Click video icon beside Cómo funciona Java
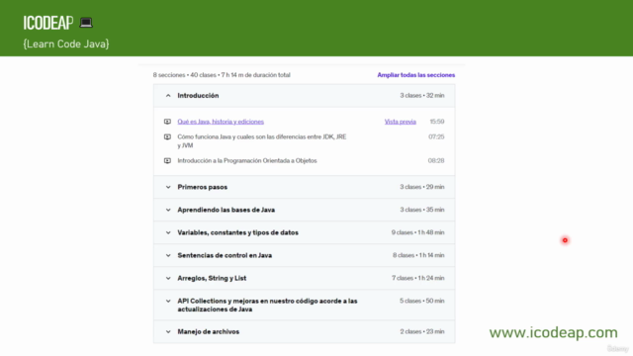The image size is (633, 356). point(167,136)
